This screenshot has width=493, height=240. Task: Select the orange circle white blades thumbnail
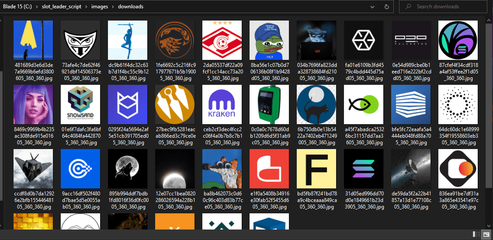tap(175, 104)
